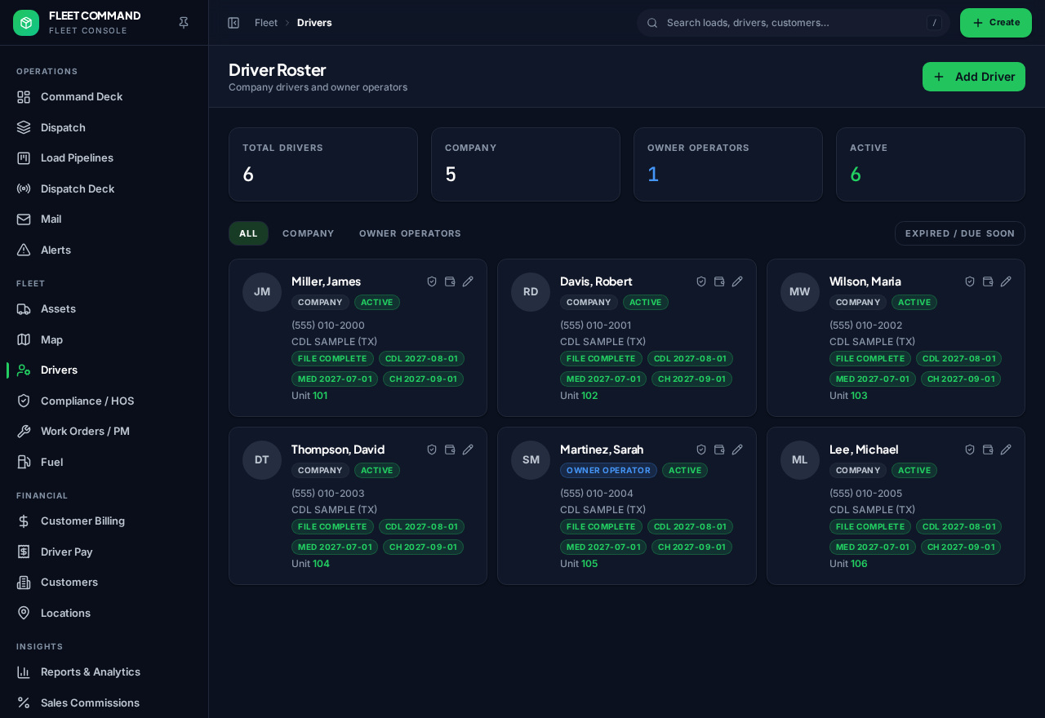This screenshot has height=718, width=1045.
Task: Open compliance shield icon on Thompson, David card
Action: tap(432, 450)
